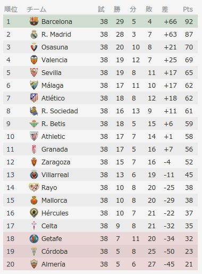202x274 pixels.
Task: Sort by the 勝 wins header
Action: click(117, 9)
